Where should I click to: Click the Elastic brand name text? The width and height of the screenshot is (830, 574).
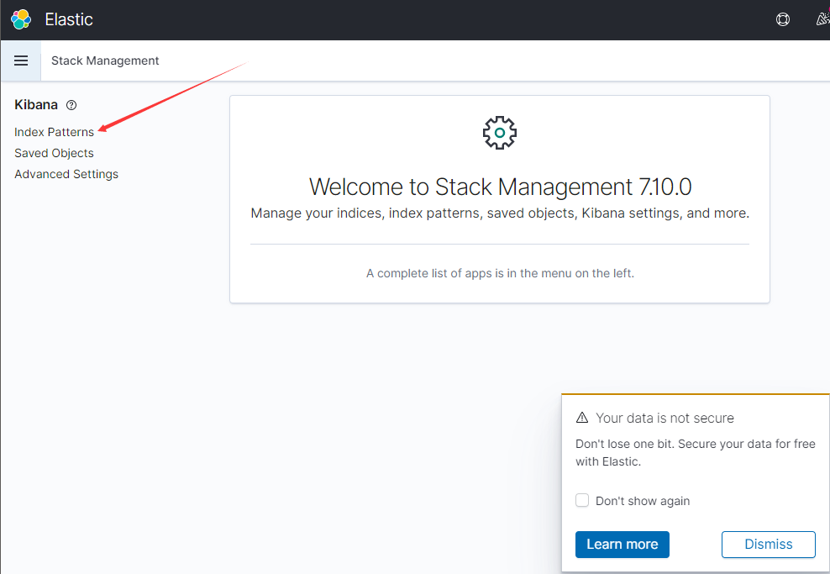69,19
